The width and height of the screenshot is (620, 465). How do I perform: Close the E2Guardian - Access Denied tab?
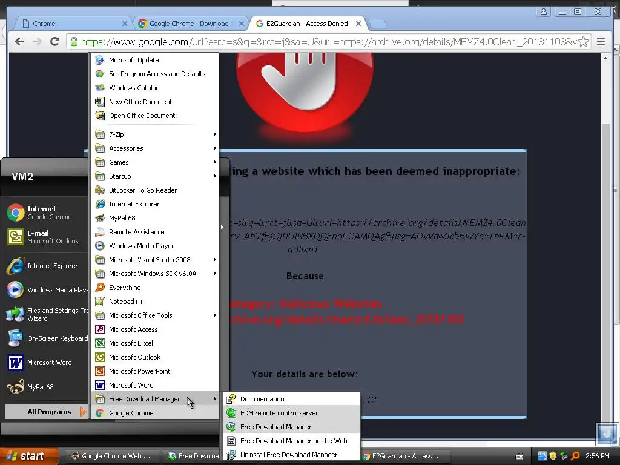point(358,24)
